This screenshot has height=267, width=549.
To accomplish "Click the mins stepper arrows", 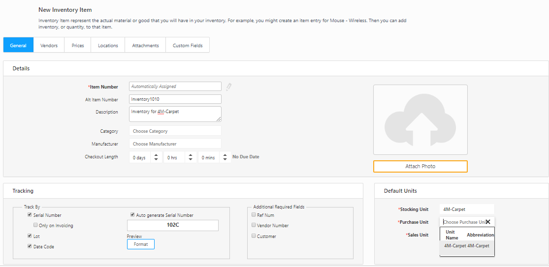I will coord(225,158).
